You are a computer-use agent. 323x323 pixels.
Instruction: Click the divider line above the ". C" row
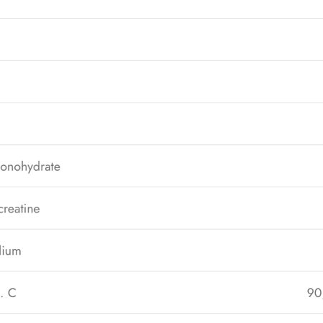coord(161,271)
